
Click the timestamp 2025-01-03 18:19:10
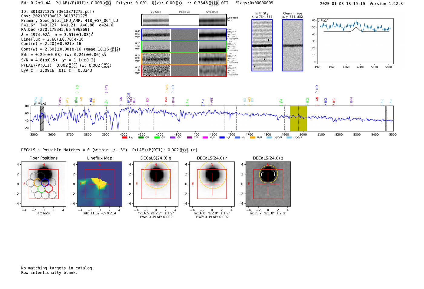pyautogui.click(x=343, y=4)
